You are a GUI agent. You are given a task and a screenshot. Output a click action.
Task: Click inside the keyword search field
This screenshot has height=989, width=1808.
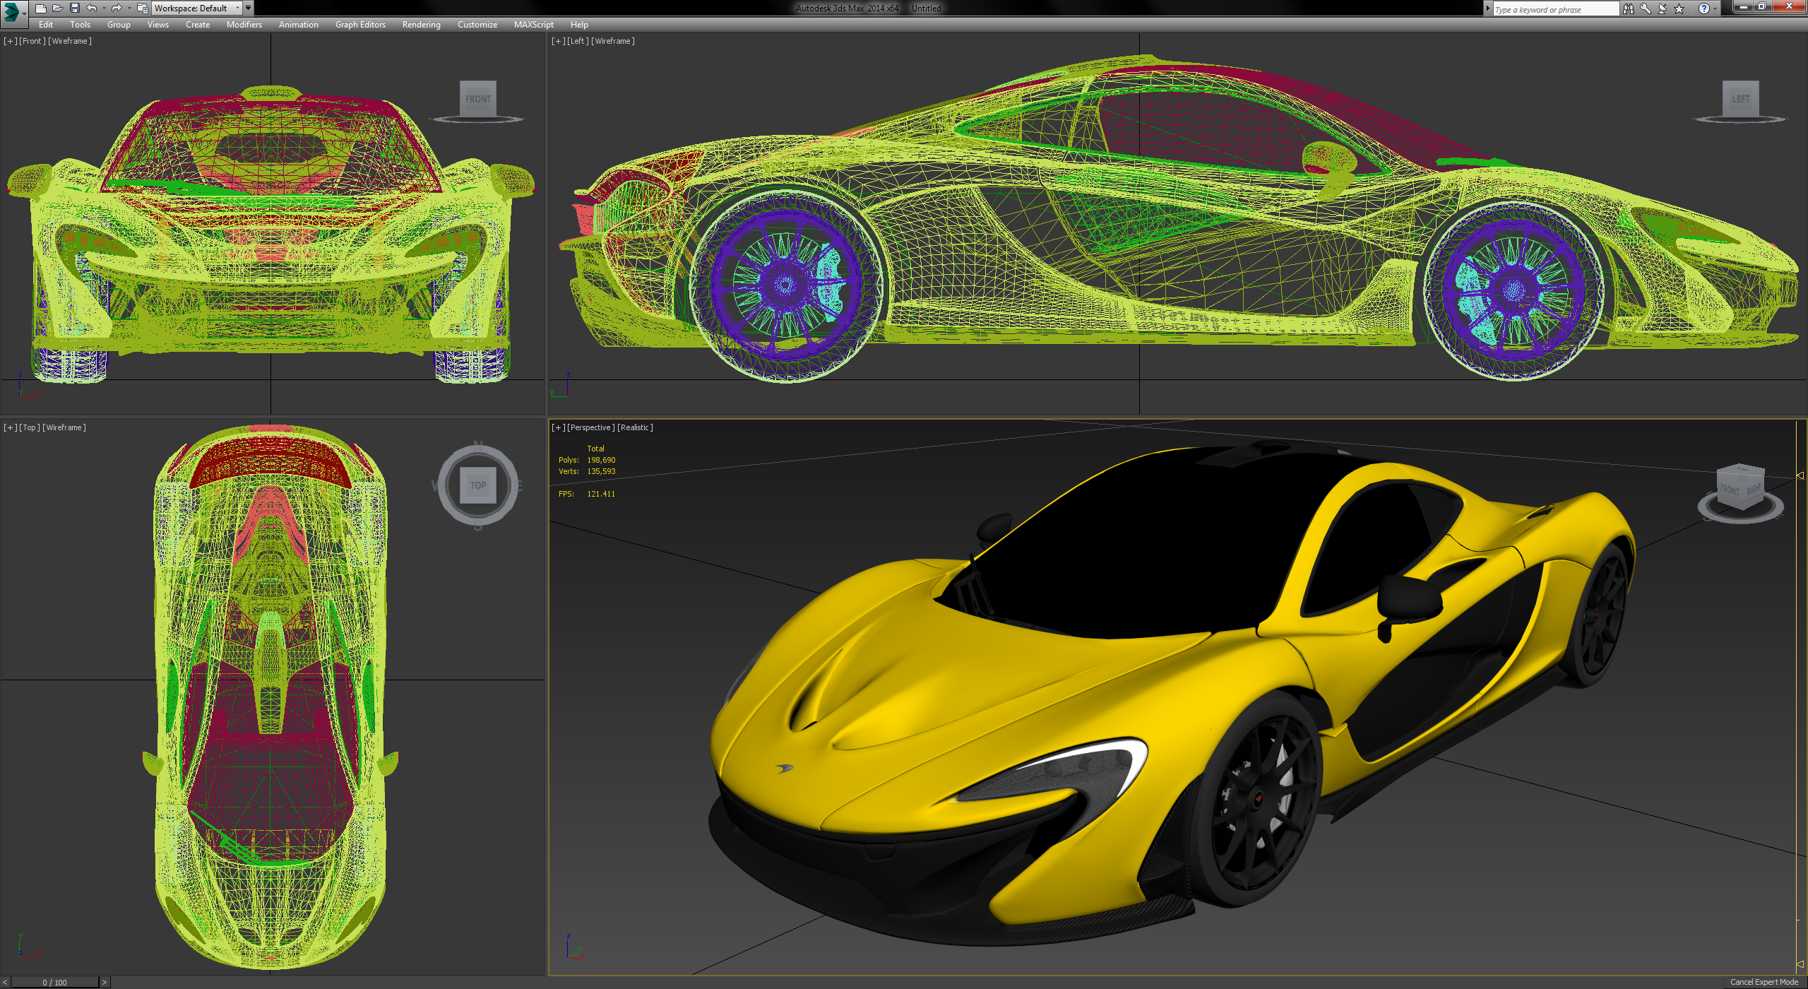1554,8
